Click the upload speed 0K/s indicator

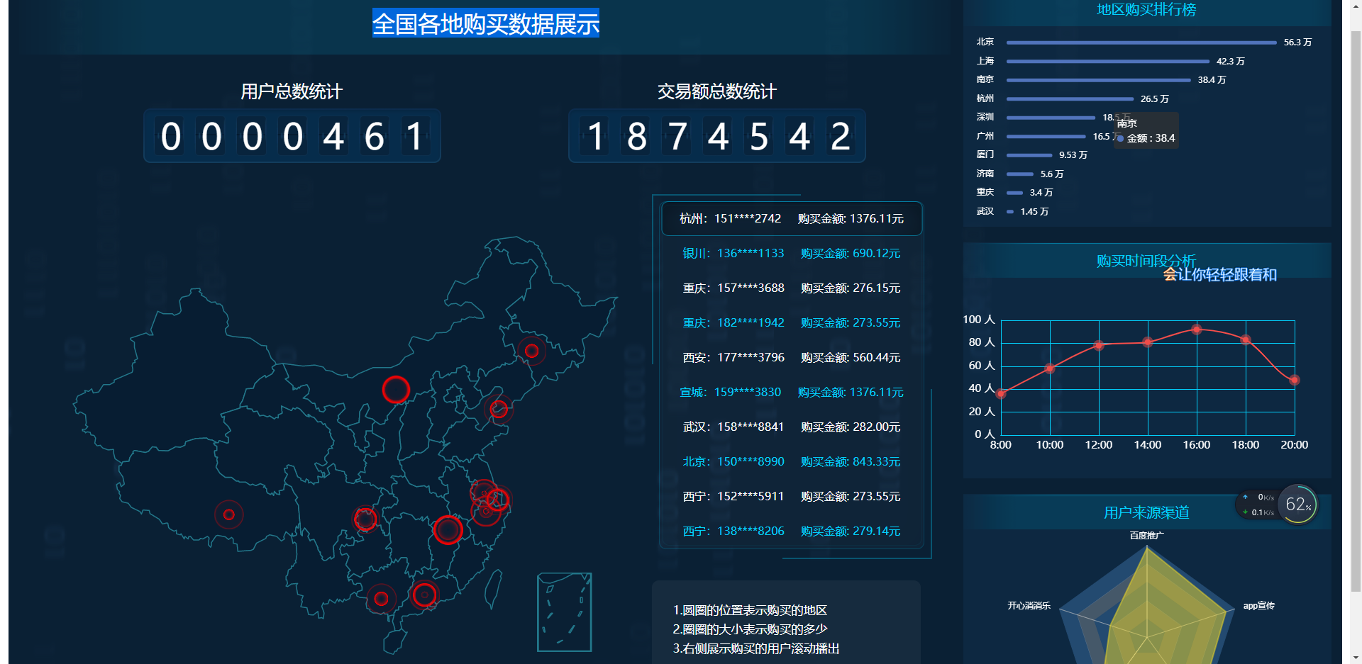1259,497
